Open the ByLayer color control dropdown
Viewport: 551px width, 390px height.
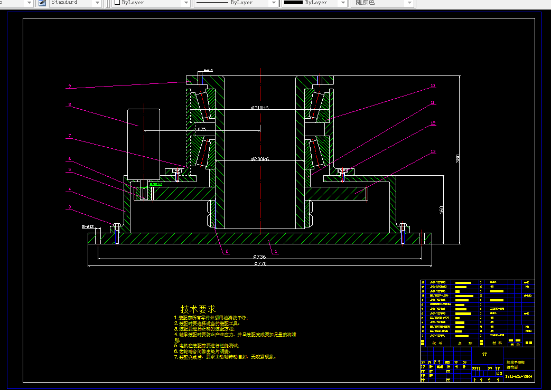click(186, 3)
